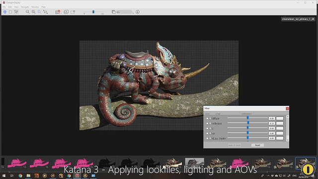
Task: Click the image pin icon
Action: [73, 12]
